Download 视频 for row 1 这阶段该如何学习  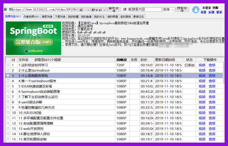202,65
